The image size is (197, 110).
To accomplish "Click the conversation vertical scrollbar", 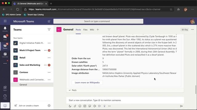I will 196,90.
